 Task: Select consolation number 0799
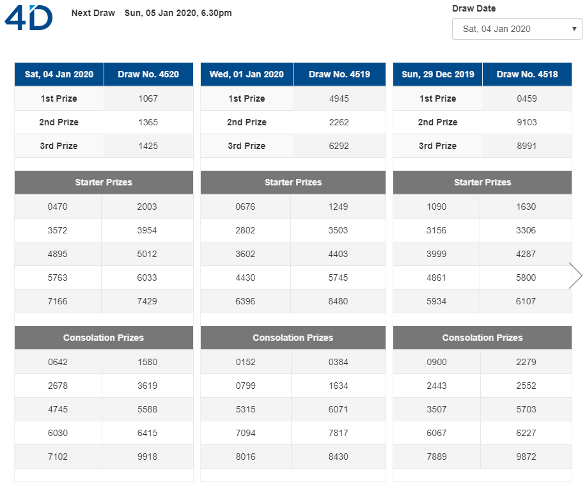click(246, 386)
